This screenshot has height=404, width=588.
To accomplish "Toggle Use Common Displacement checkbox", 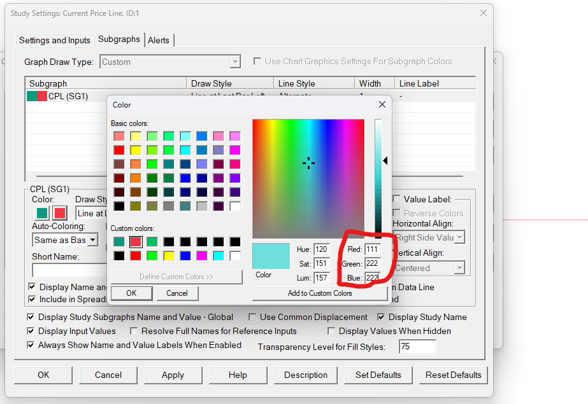I will click(252, 317).
